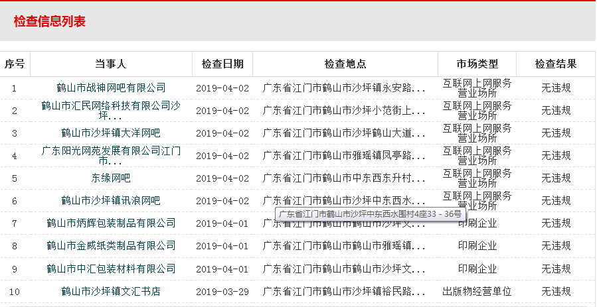Click the 2019-03-29 inspection date cell
The width and height of the screenshot is (597, 307).
tap(222, 291)
